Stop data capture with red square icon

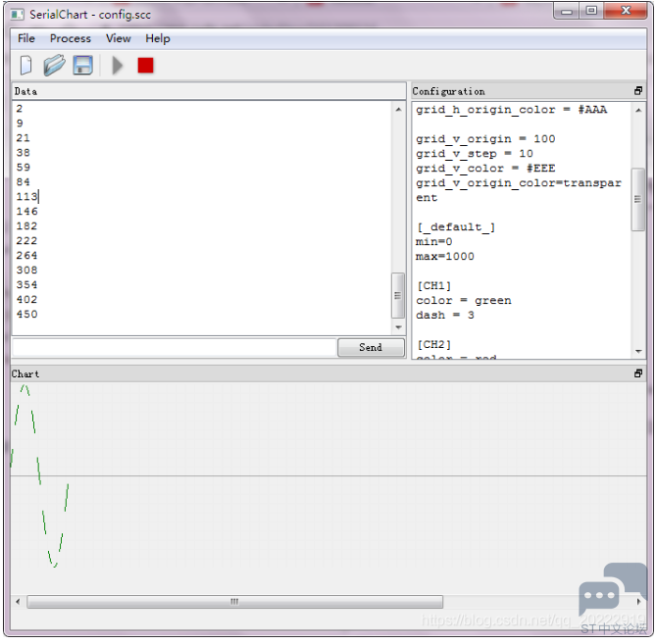(x=145, y=66)
